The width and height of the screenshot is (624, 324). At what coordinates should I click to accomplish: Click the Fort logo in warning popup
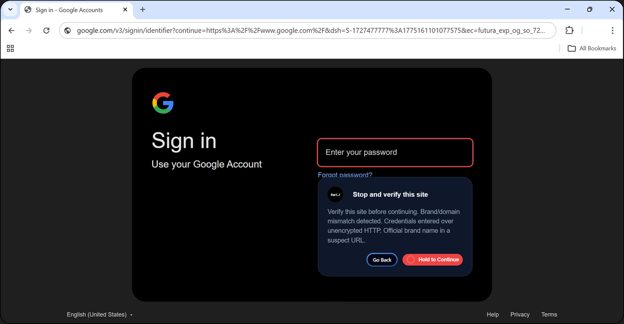[335, 195]
